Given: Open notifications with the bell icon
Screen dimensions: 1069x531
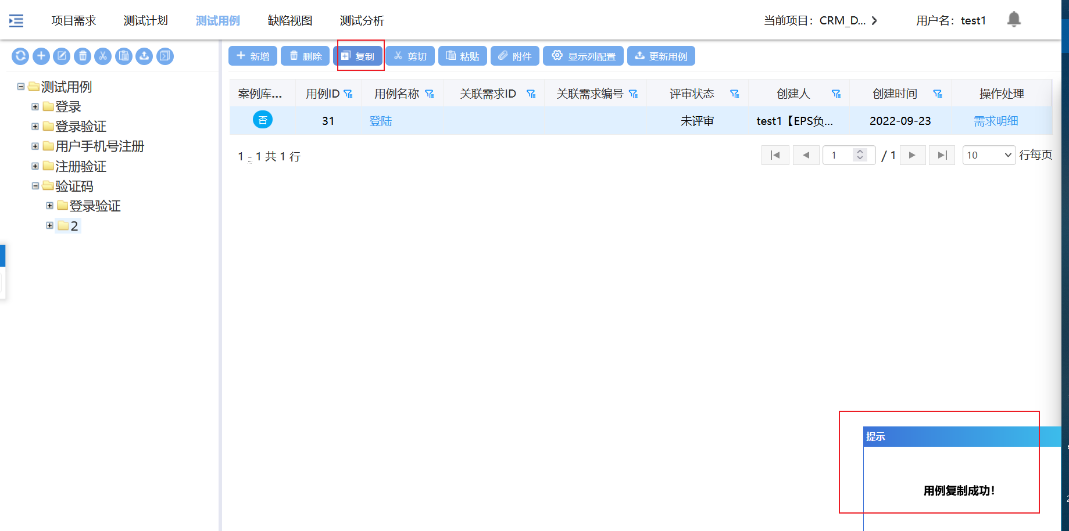Looking at the screenshot, I should coord(1014,20).
